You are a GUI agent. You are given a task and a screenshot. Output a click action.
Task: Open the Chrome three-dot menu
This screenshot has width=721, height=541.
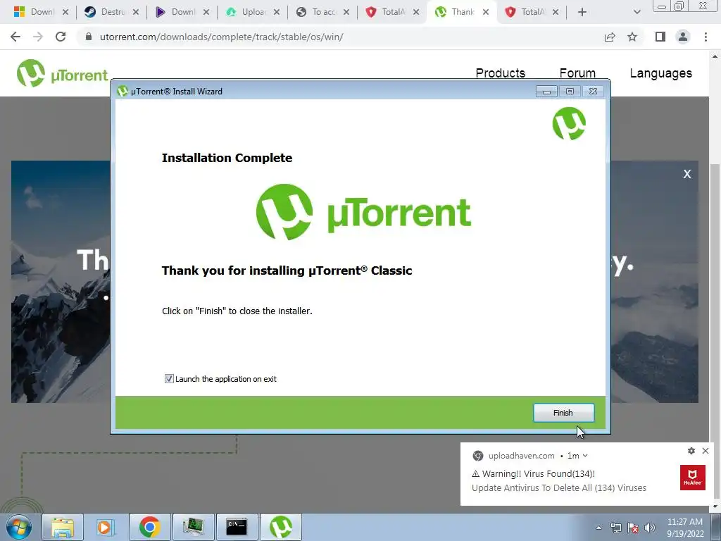(x=706, y=37)
